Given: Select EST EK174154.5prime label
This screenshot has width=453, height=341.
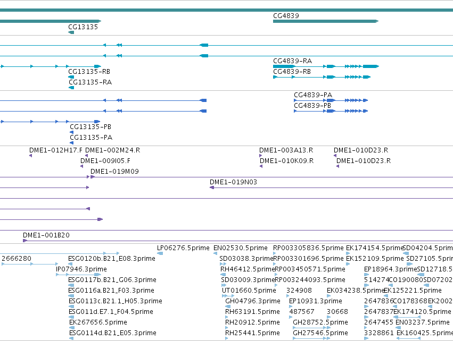Looking at the screenshot, I should [x=374, y=248].
